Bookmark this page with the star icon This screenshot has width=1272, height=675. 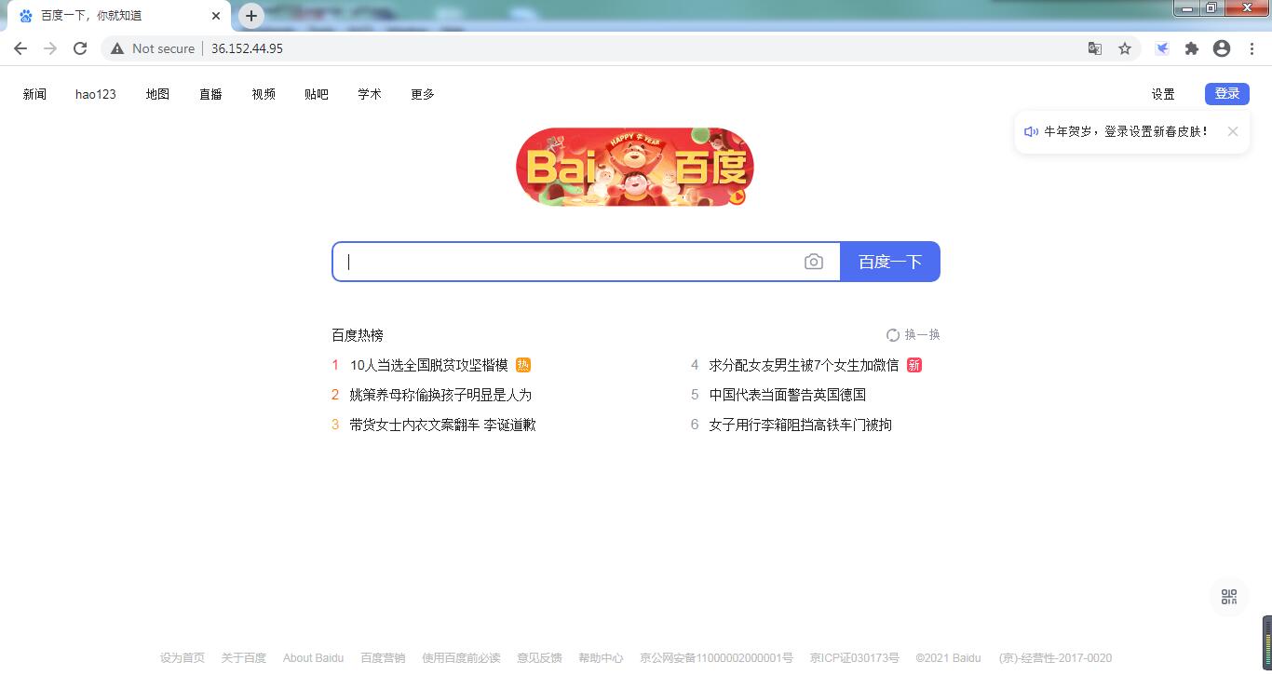point(1125,48)
